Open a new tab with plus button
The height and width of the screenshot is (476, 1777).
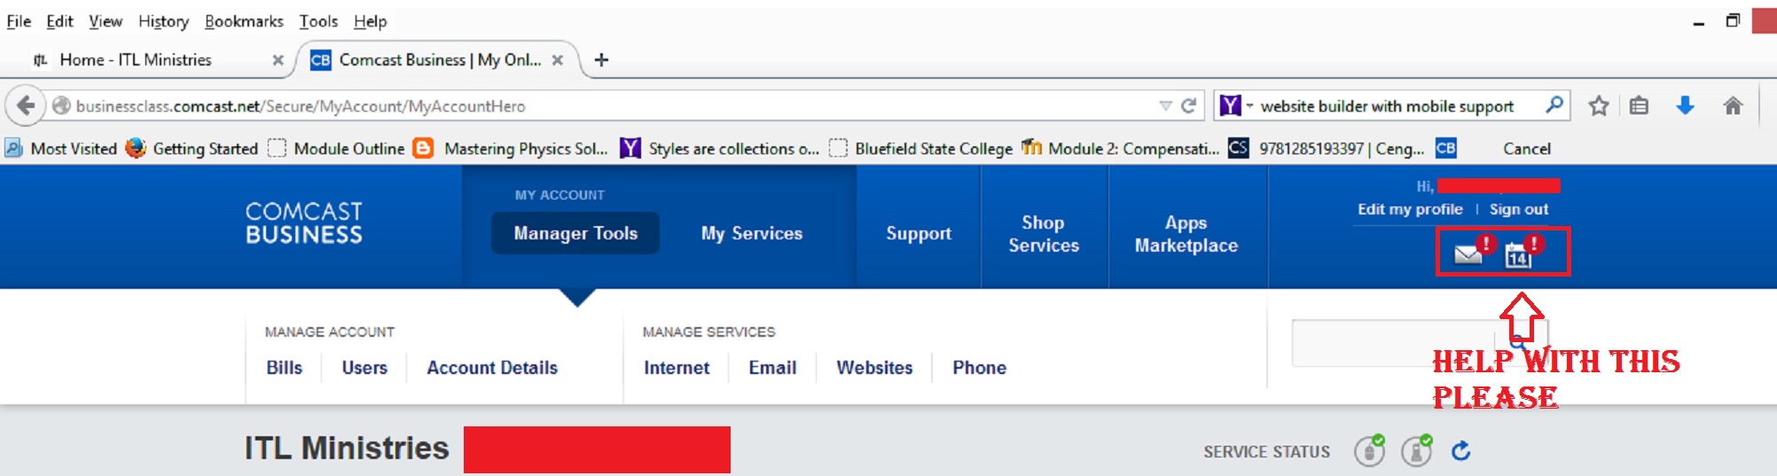(601, 60)
